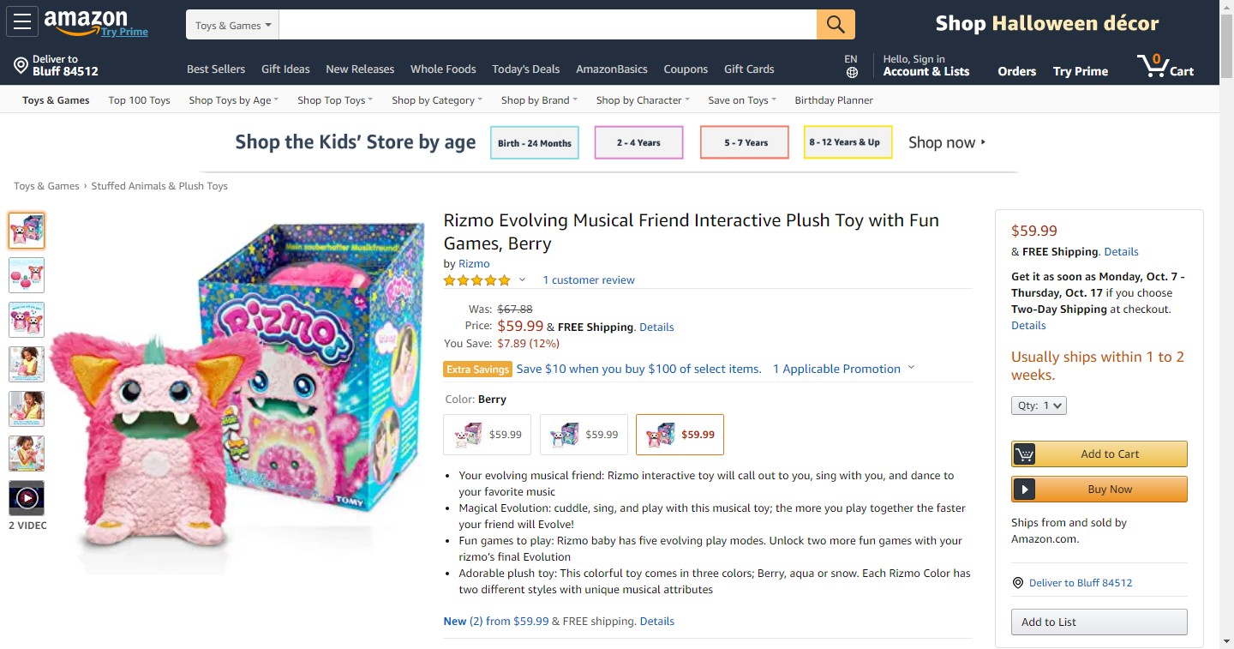Screen dimensions: 1234x649
Task: Open the Qty quantity dropdown
Action: click(1039, 406)
